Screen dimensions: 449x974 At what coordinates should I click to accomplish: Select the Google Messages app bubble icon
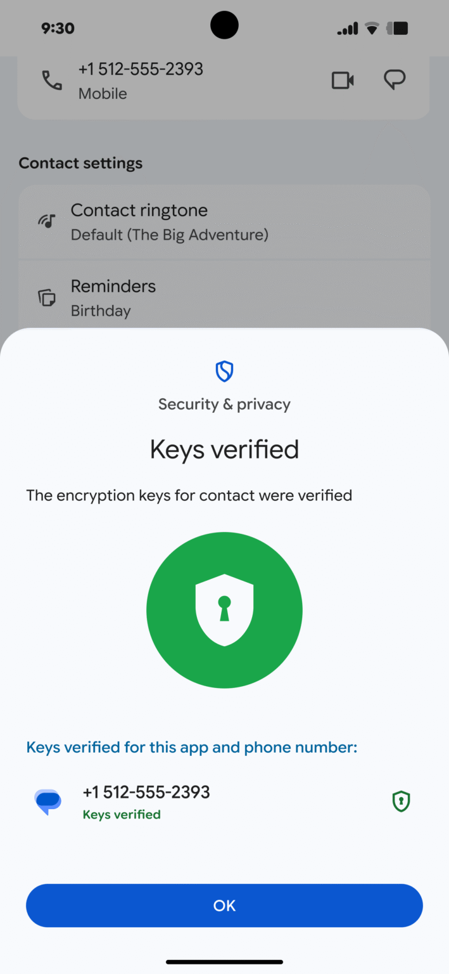tap(47, 801)
